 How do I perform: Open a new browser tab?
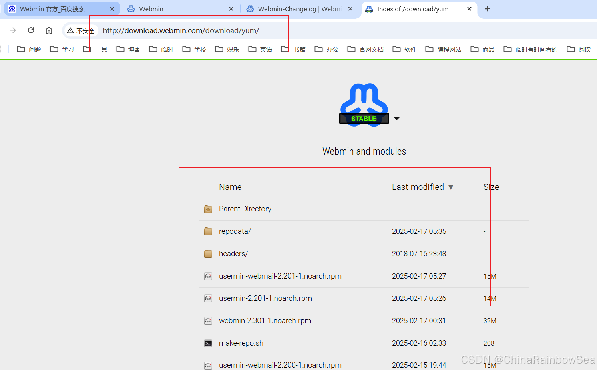coord(487,8)
